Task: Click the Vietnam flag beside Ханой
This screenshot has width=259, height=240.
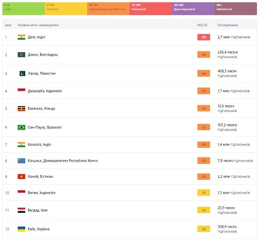Action: click(x=21, y=176)
